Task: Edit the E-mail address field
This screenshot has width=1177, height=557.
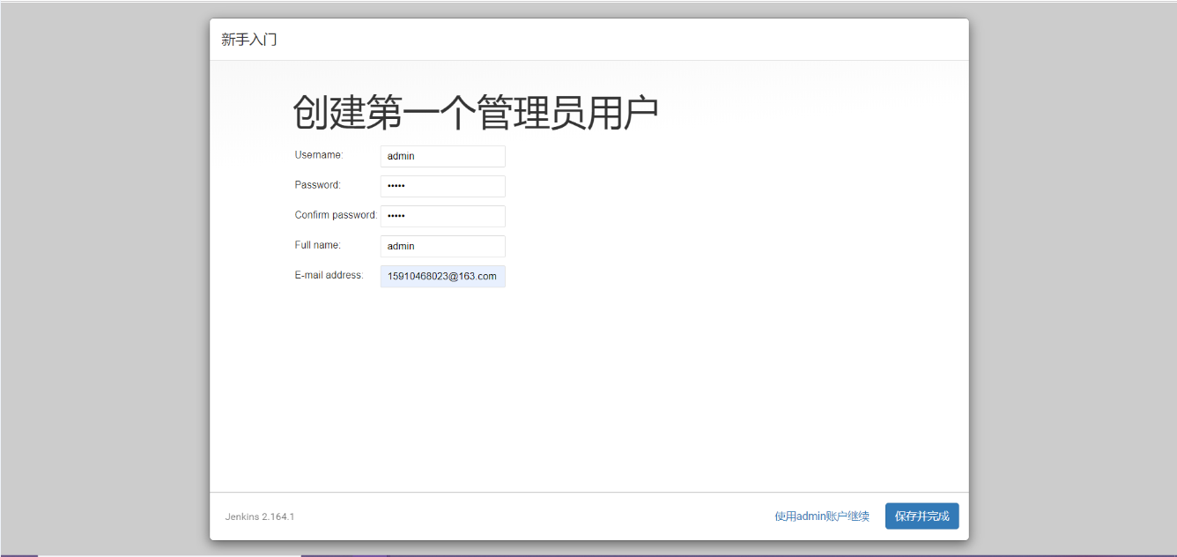Action: pos(443,276)
